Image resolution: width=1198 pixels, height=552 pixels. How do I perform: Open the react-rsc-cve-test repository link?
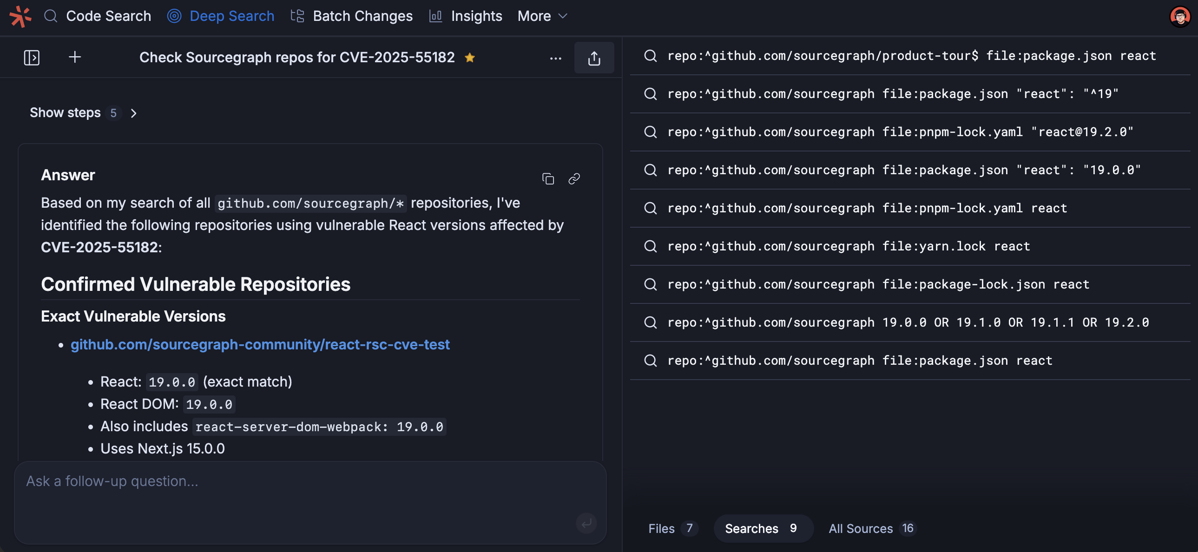259,344
